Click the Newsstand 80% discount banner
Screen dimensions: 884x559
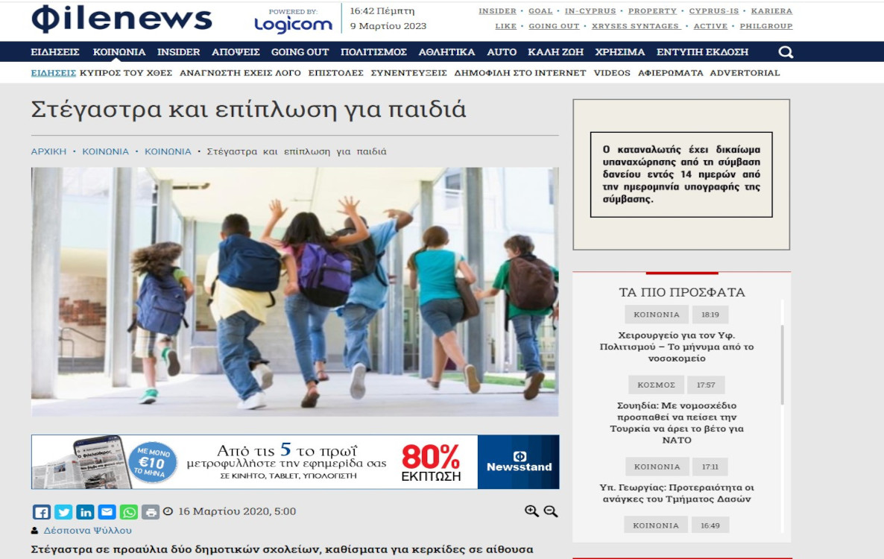click(x=295, y=462)
